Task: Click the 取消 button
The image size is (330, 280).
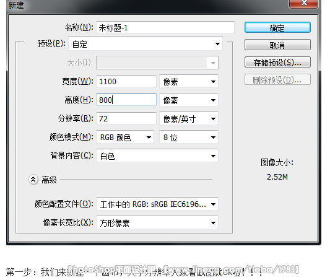Action: pos(277,45)
